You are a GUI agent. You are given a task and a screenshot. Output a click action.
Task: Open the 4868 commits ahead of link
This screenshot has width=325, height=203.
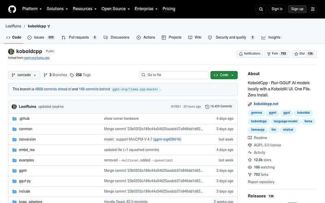pyautogui.click(x=53, y=89)
